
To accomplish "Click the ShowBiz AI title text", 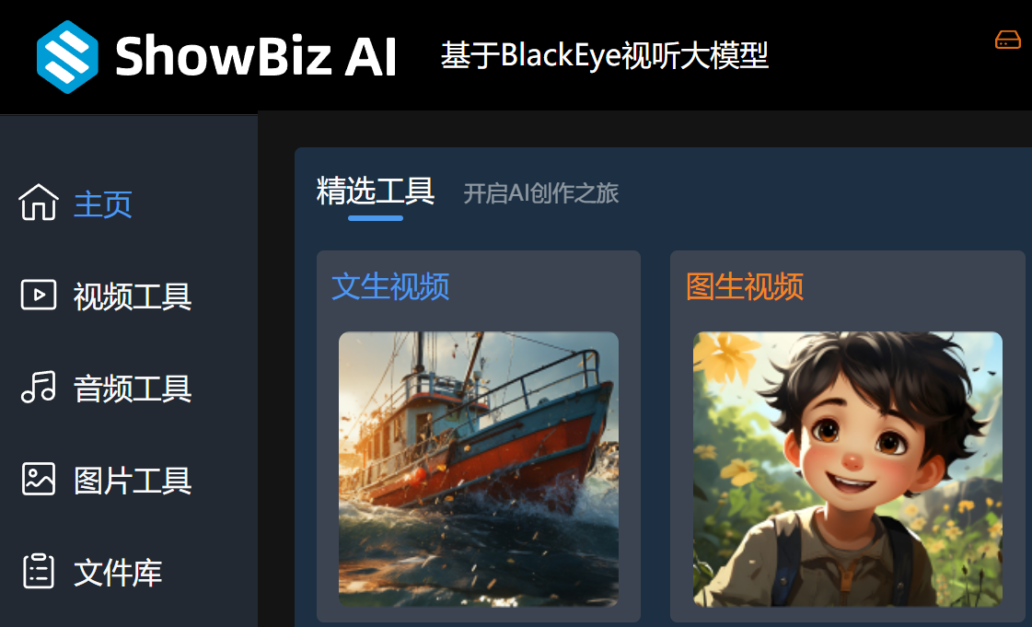I will click(x=256, y=56).
